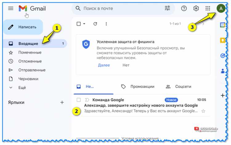
Task: Open the Отправленные folder
Action: [32, 70]
